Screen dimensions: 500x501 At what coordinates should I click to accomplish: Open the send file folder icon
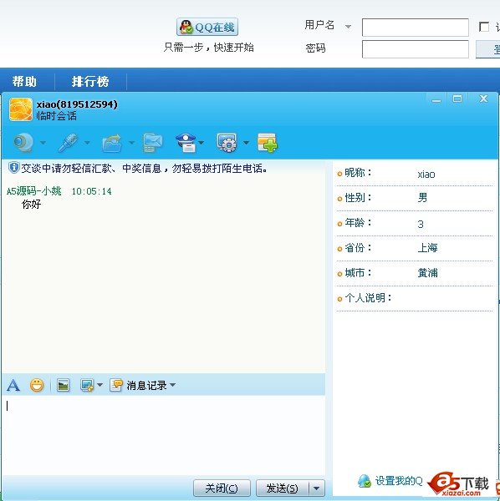pyautogui.click(x=112, y=143)
